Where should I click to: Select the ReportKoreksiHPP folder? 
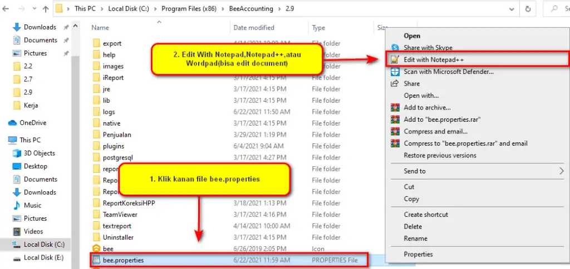click(x=129, y=203)
